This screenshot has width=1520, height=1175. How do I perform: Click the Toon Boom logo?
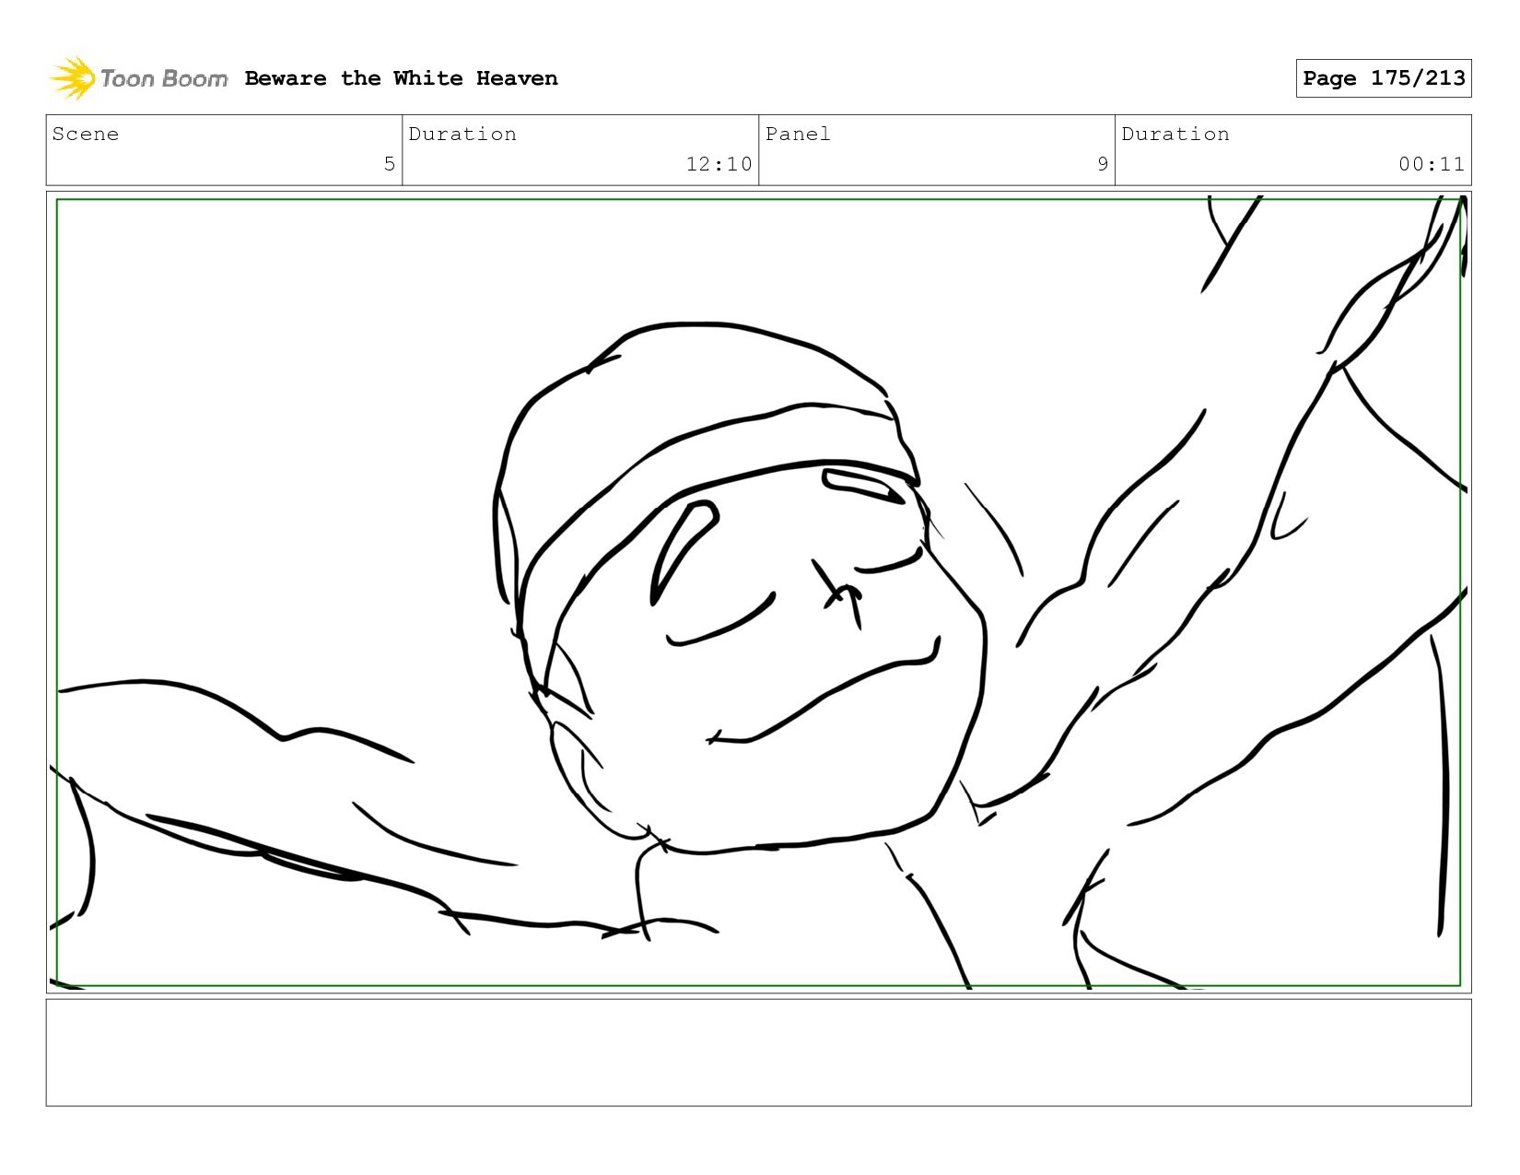click(138, 78)
